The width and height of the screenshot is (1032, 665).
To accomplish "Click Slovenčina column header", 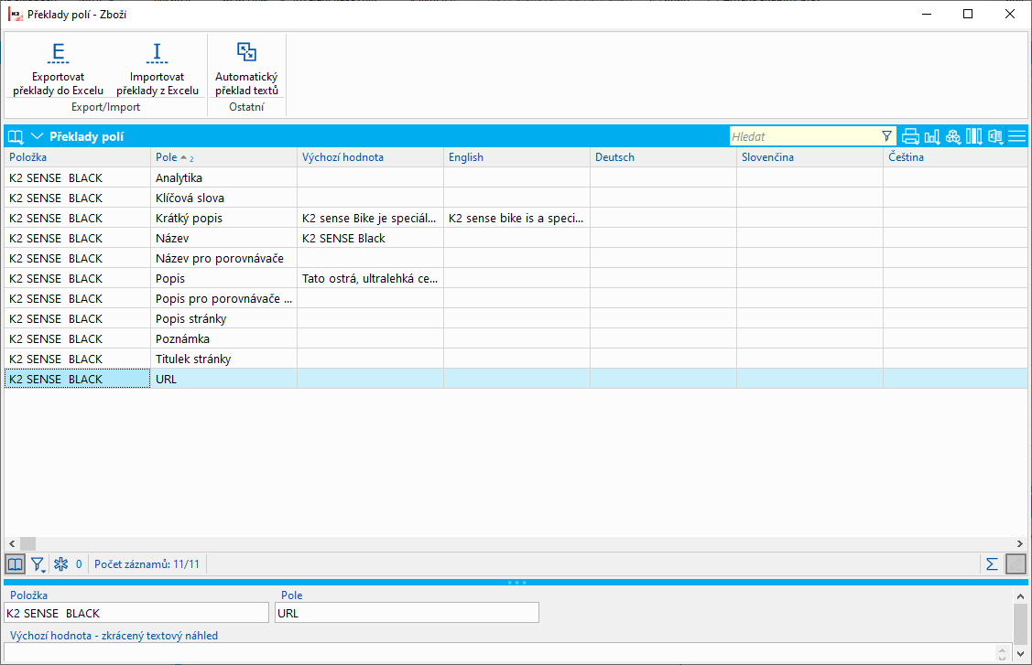I will click(809, 157).
